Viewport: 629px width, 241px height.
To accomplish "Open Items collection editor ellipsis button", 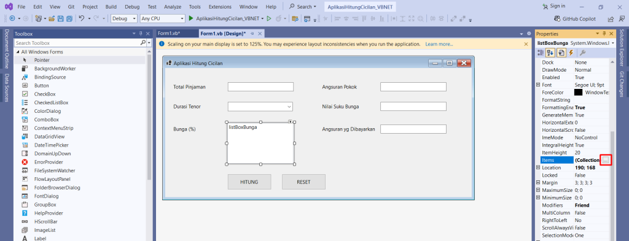I will pyautogui.click(x=605, y=160).
